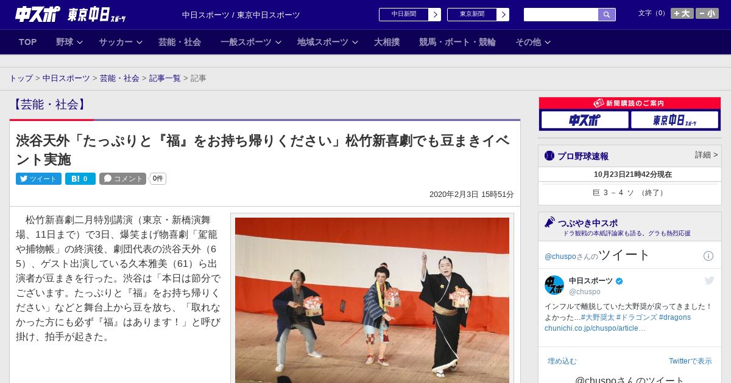The width and height of the screenshot is (731, 383).
Task: Expand the 地域スポーツ menu
Action: point(327,42)
